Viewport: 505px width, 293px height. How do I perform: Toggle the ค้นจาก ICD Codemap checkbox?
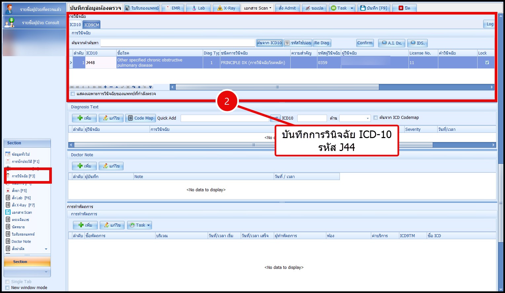pyautogui.click(x=376, y=118)
